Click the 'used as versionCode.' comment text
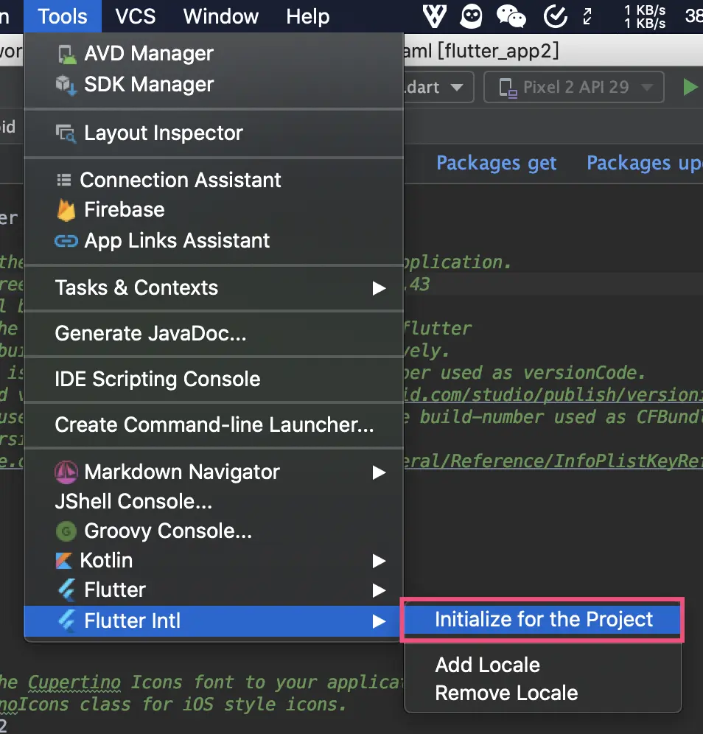The height and width of the screenshot is (734, 703). [x=543, y=373]
